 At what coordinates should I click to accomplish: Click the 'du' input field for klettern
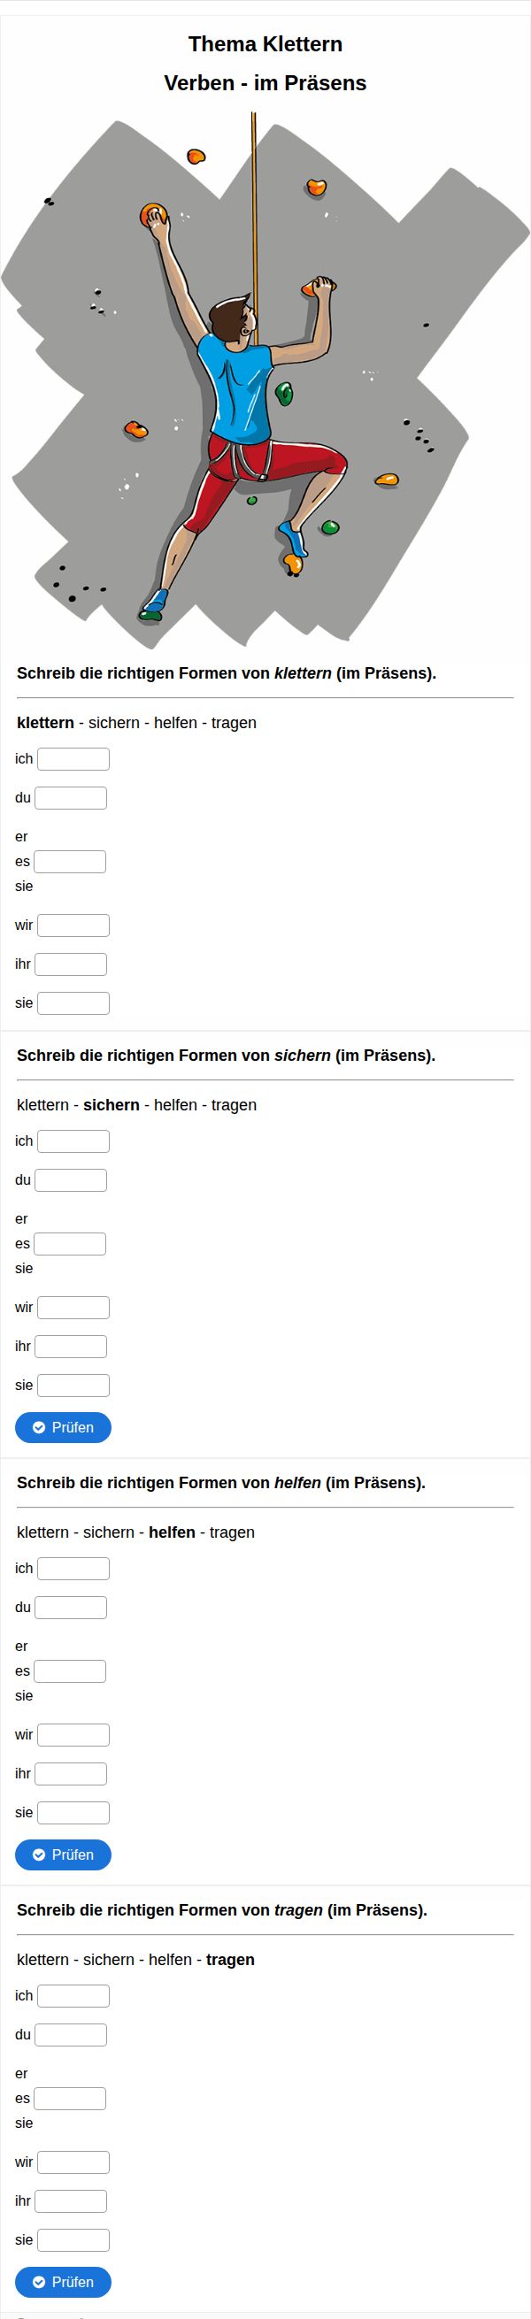70,797
